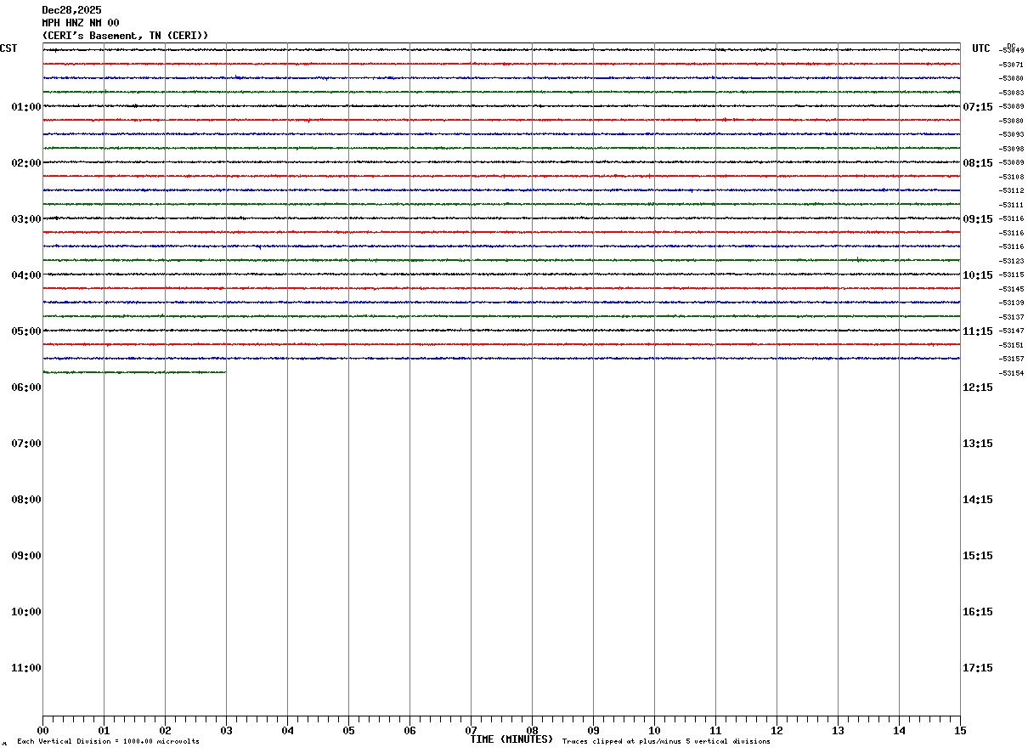Viewport: 1028px width, 753px height.
Task: Select the 07:00 CST hour label
Action: tap(26, 444)
